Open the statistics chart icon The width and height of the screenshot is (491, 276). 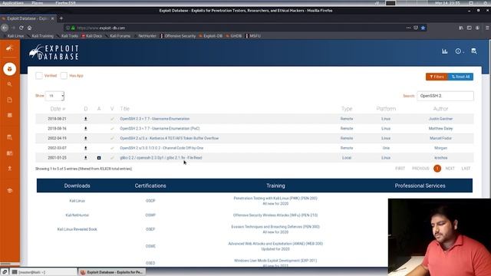click(x=445, y=51)
